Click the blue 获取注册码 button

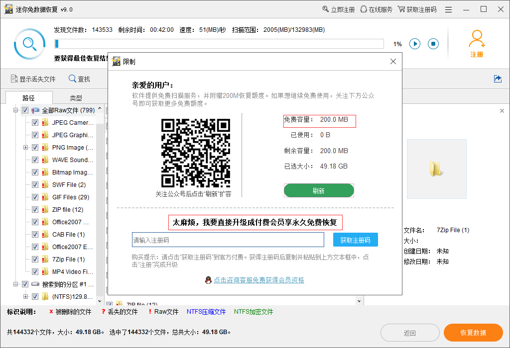click(x=355, y=240)
